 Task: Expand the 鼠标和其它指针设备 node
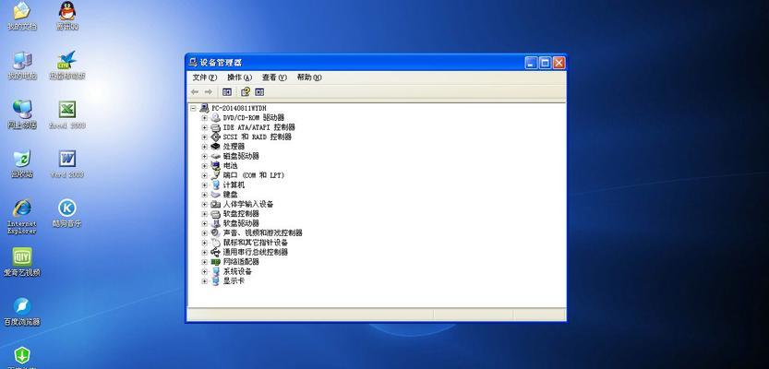205,243
